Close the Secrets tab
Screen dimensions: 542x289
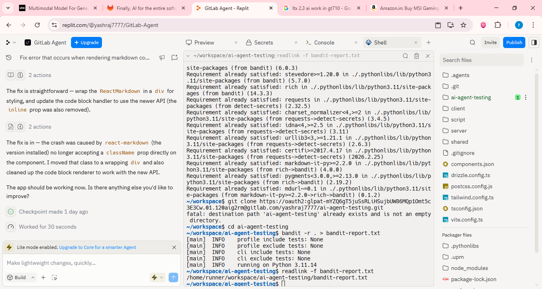296,42
